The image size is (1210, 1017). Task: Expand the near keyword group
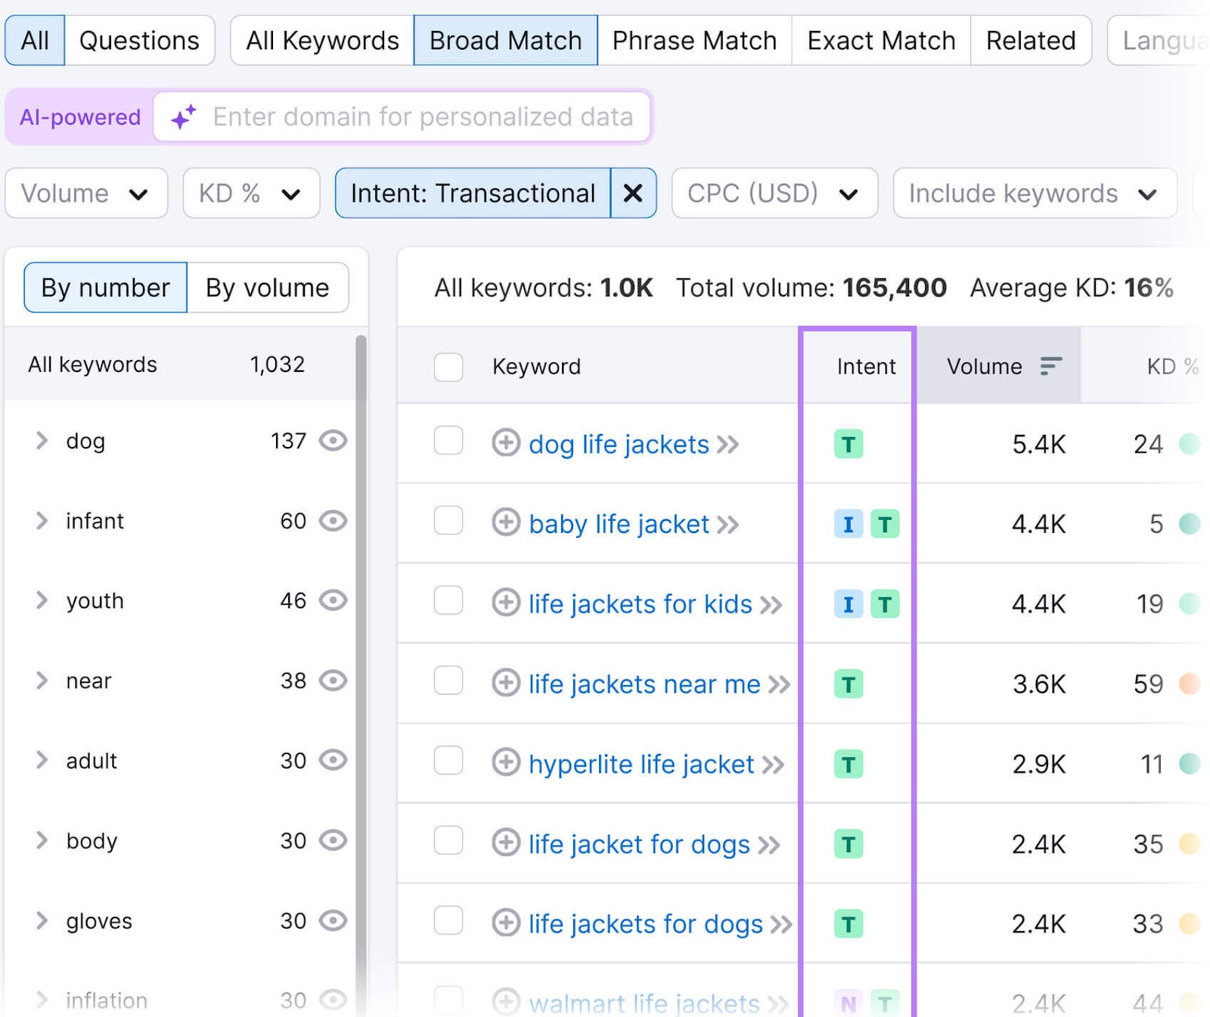point(42,681)
